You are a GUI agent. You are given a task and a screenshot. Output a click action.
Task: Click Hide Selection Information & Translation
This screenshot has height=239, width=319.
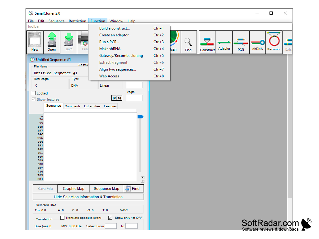click(88, 197)
